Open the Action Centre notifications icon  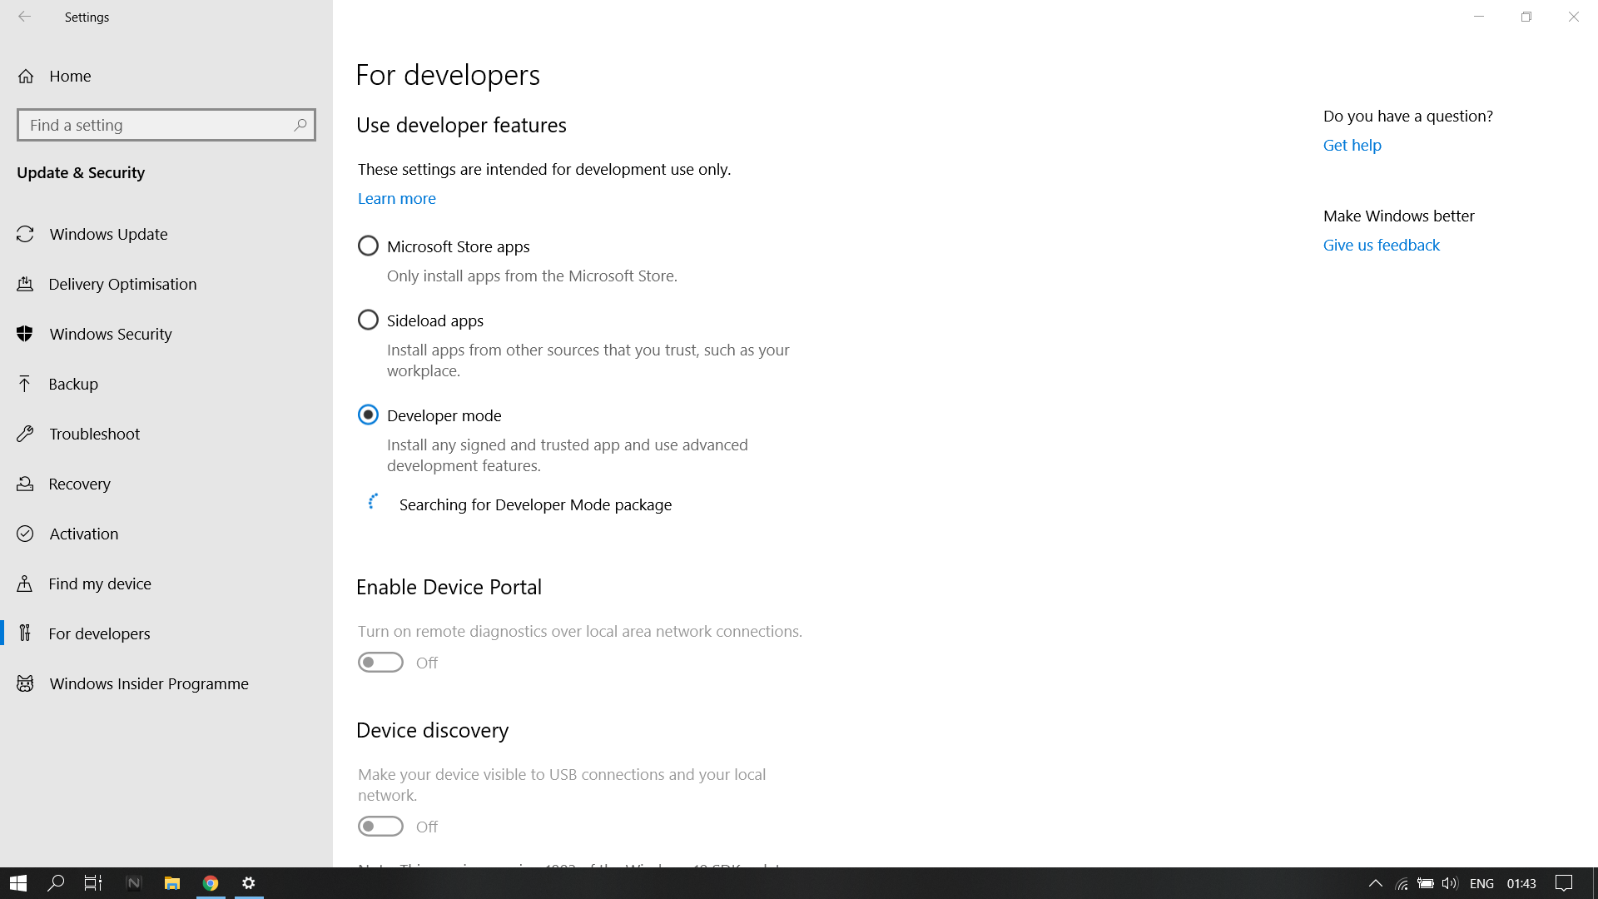point(1564,883)
